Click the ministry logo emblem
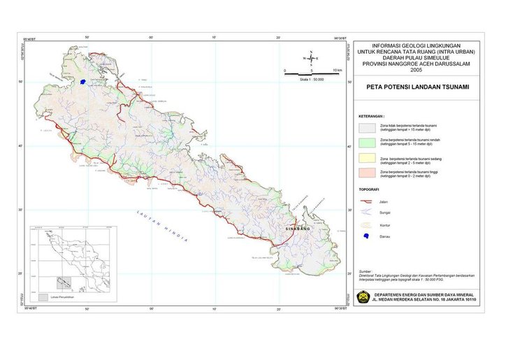506x358 pixels. [x=363, y=297]
